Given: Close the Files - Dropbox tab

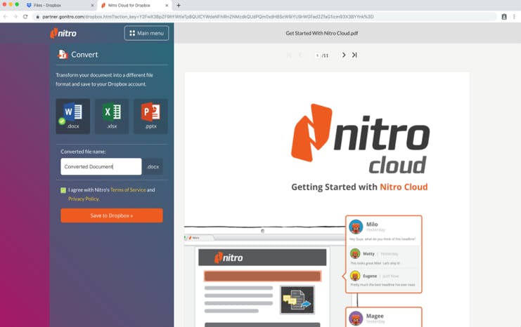Looking at the screenshot, I should pyautogui.click(x=92, y=6).
